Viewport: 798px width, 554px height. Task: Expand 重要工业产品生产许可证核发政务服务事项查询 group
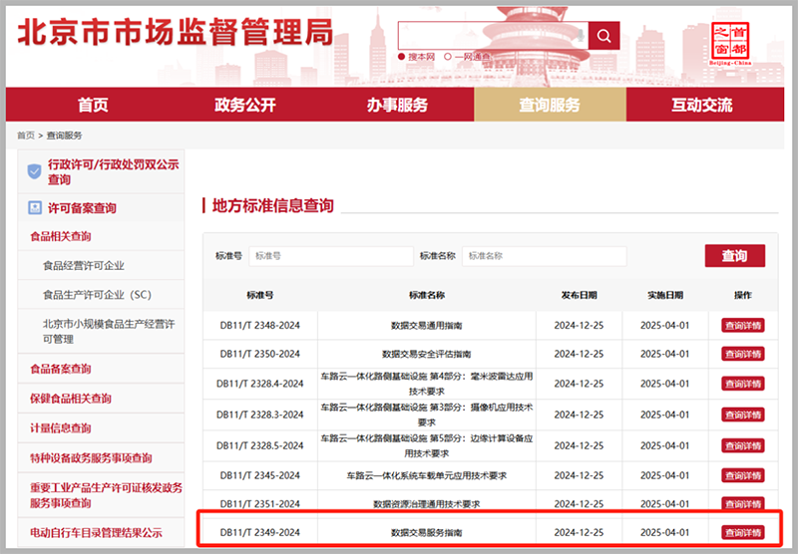(x=106, y=495)
